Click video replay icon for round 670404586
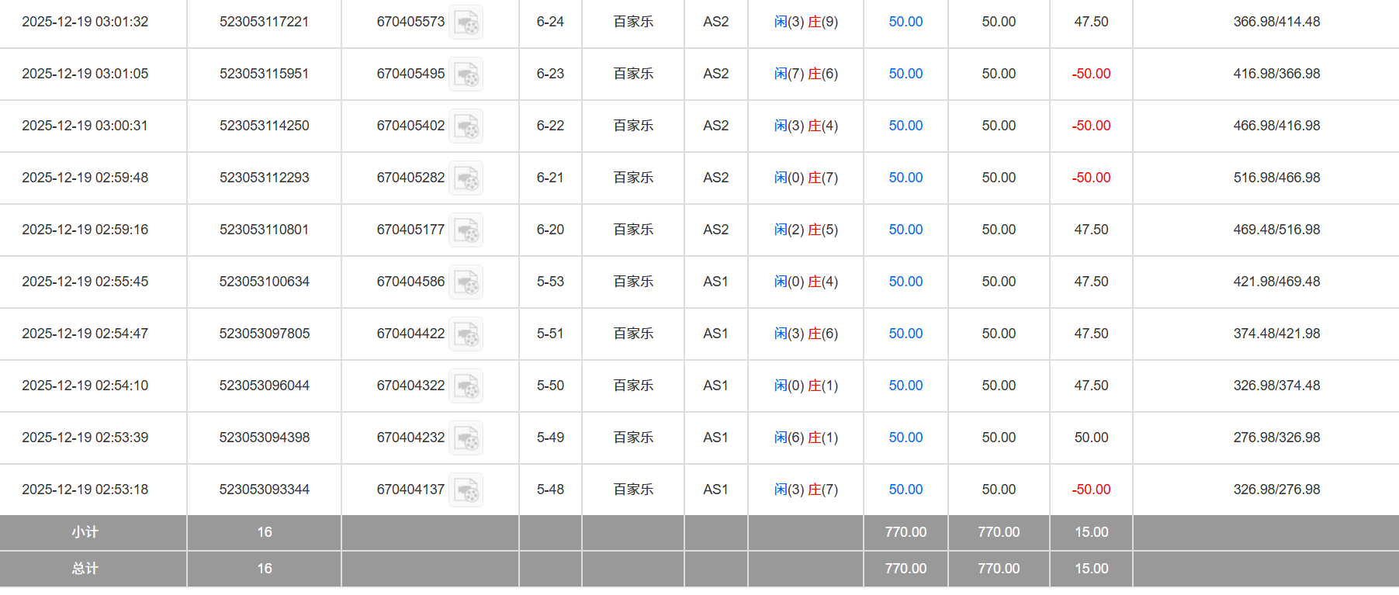 [x=466, y=282]
